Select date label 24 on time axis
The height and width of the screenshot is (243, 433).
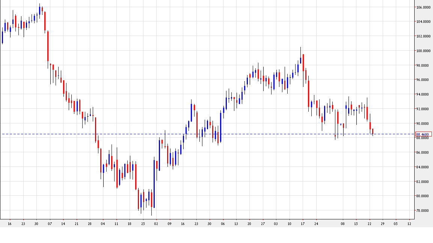[x=316, y=224]
